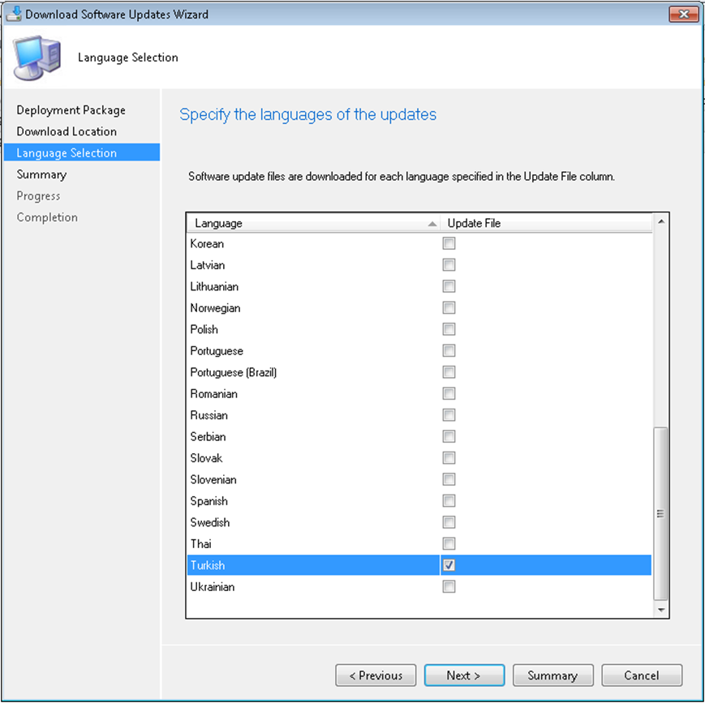Viewport: 705px width, 703px height.
Task: Tick the Spanish update file checkbox
Action: (449, 501)
